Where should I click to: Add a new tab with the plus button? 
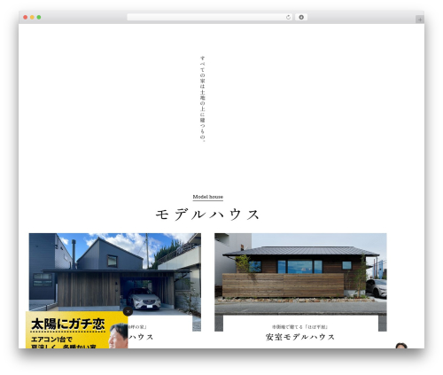coord(420,20)
